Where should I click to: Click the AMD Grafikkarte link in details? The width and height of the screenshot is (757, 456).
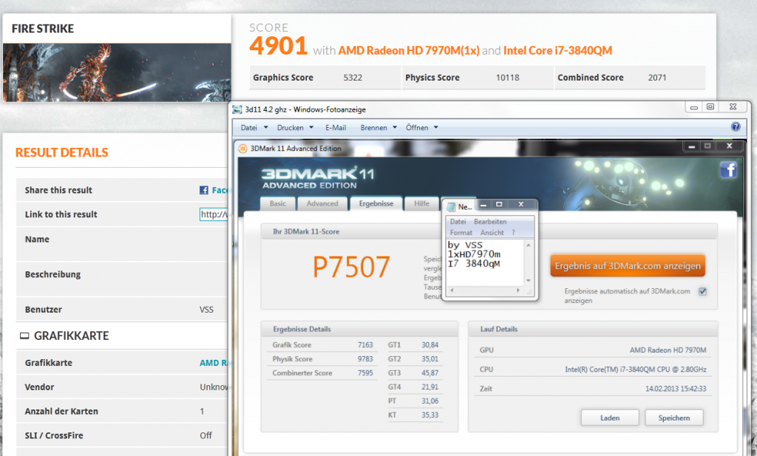click(213, 363)
